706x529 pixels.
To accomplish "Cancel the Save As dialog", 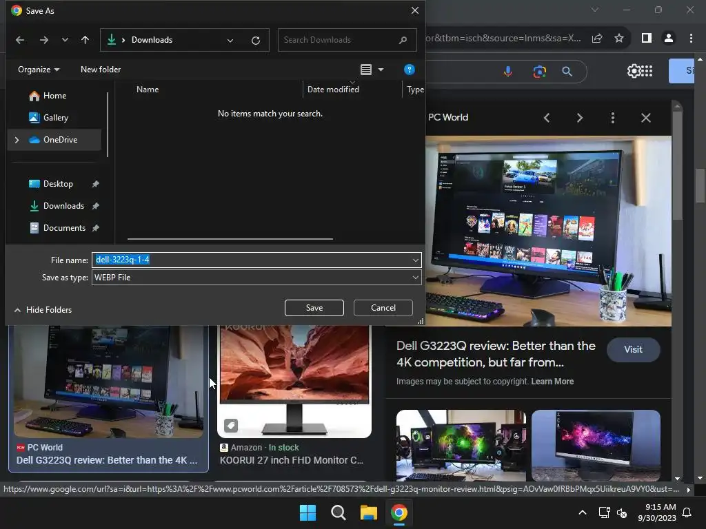I will pos(383,308).
